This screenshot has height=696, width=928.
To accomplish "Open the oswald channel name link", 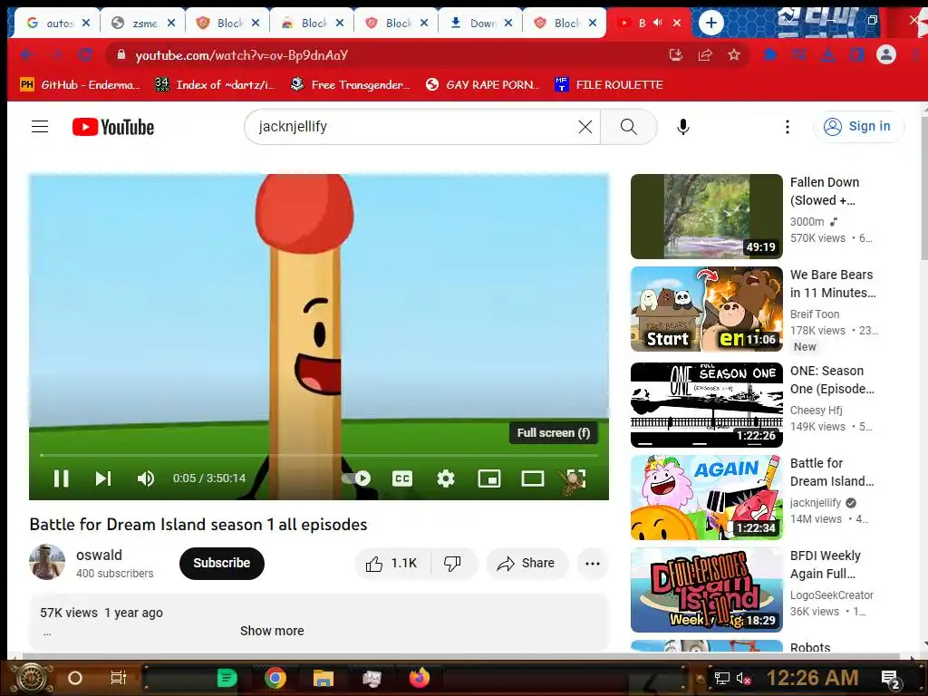I will coord(99,556).
